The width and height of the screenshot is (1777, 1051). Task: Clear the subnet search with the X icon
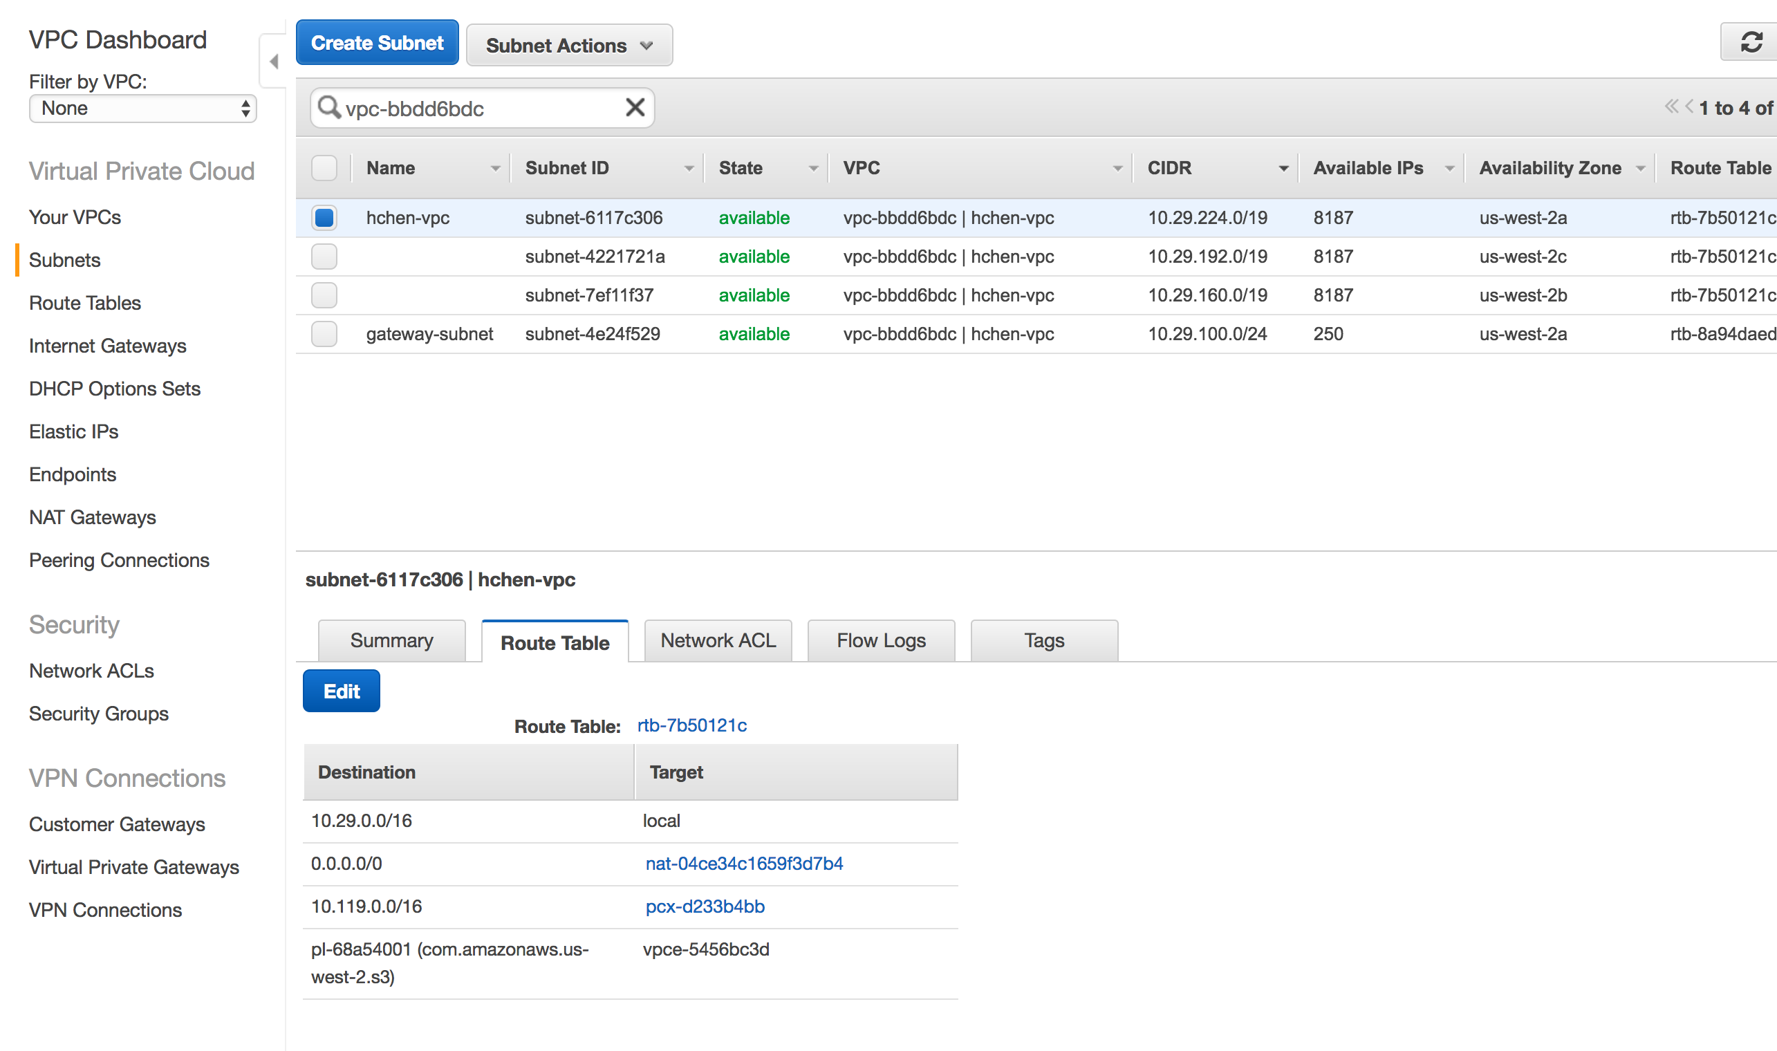(x=635, y=108)
